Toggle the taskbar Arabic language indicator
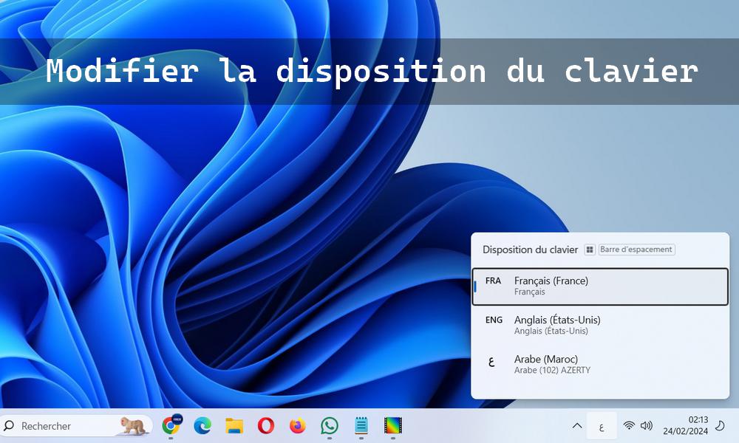Viewport: 739px width, 443px height. click(x=602, y=425)
